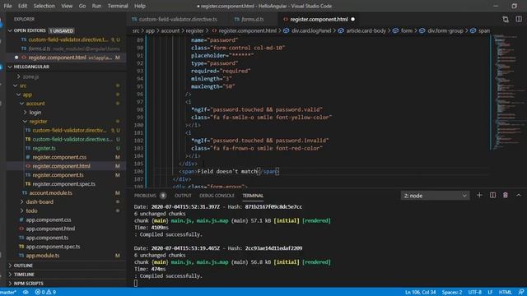
Task: Expand the login folder
Action: pyautogui.click(x=35, y=113)
